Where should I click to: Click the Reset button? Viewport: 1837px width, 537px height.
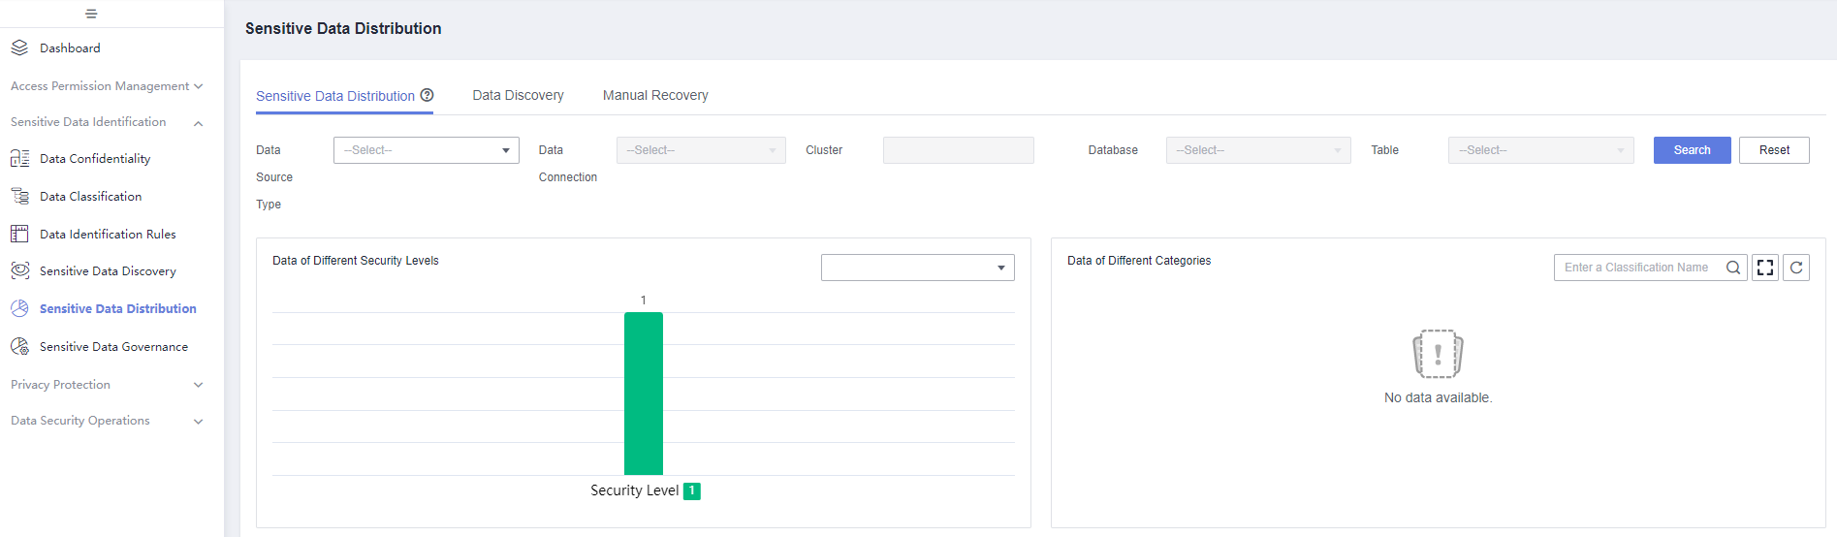[1774, 150]
